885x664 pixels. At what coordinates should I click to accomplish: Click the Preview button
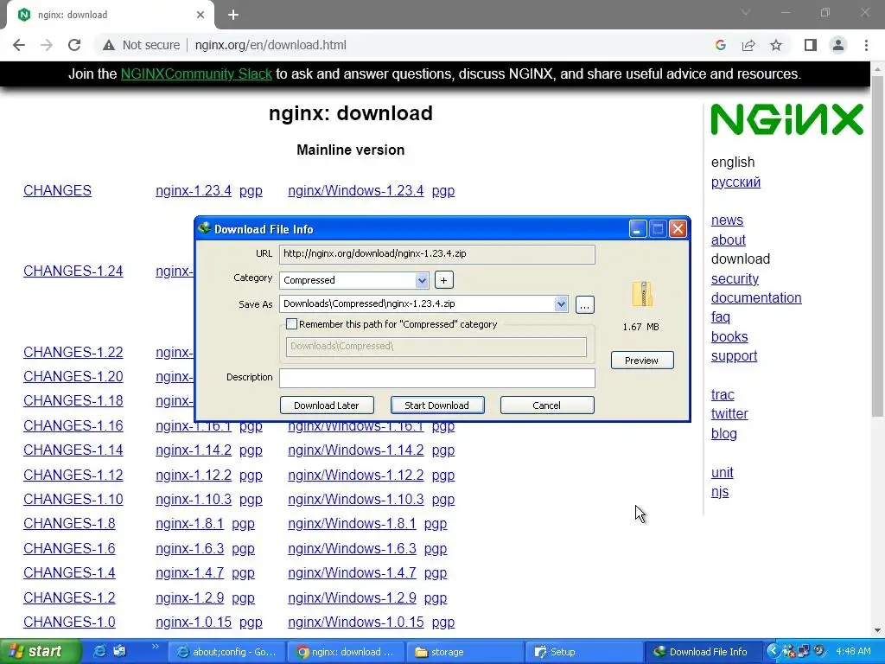point(642,361)
